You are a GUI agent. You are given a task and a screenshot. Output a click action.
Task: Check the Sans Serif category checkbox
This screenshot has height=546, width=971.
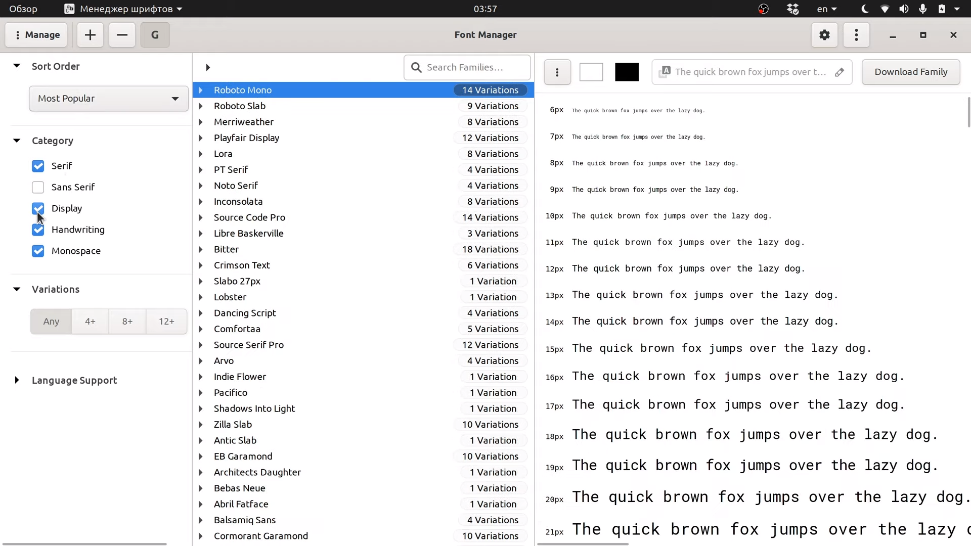[x=38, y=187]
